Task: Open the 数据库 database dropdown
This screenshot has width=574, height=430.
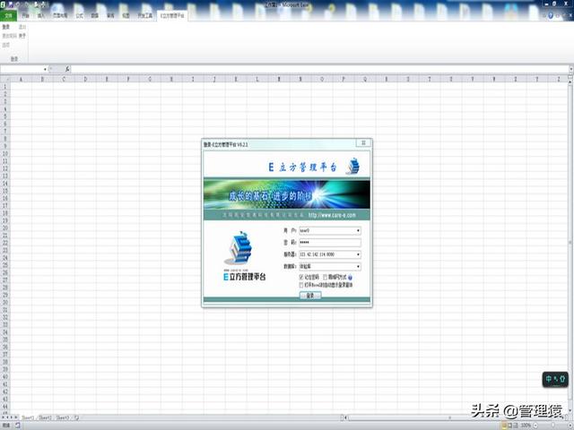Action: [x=358, y=267]
